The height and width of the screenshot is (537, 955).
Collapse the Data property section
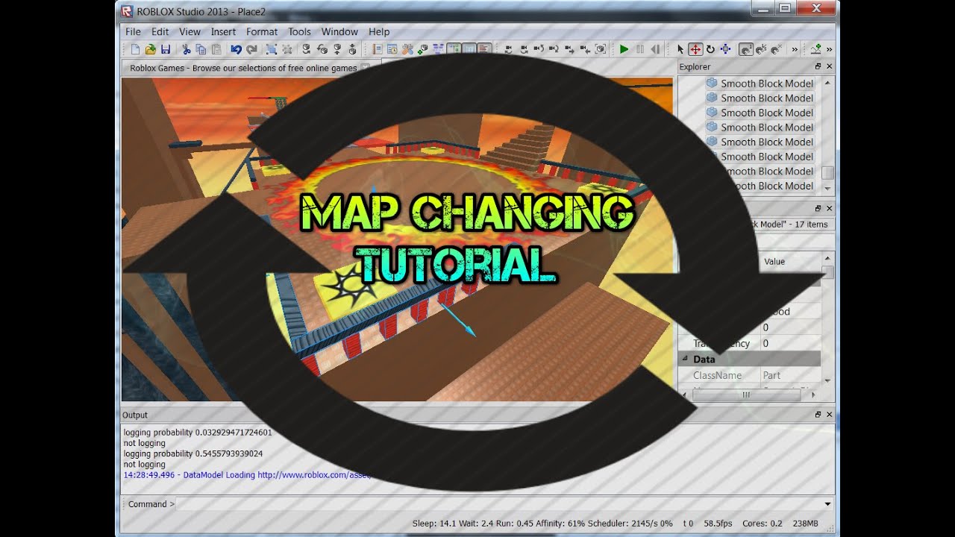pyautogui.click(x=686, y=359)
